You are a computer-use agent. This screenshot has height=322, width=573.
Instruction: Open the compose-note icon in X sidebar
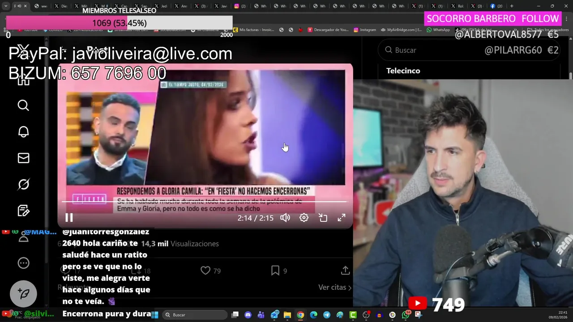coord(23,211)
